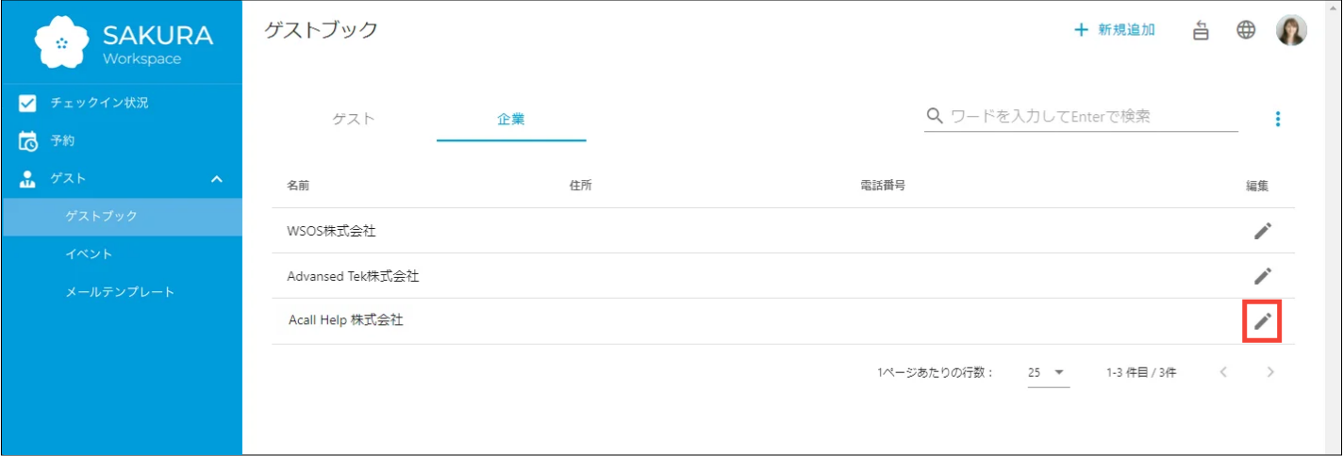Click the 新規追加 button

(1115, 30)
